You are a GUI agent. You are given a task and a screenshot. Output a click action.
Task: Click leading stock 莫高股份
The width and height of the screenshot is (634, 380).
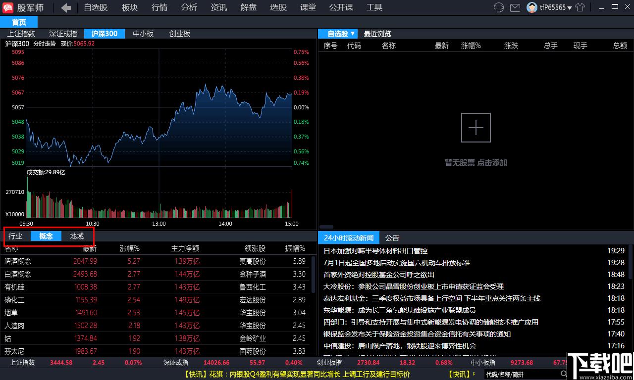pyautogui.click(x=252, y=261)
